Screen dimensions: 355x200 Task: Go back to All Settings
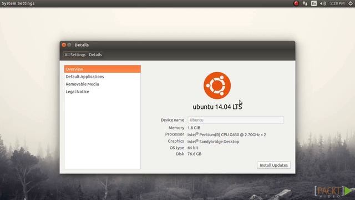pos(75,54)
